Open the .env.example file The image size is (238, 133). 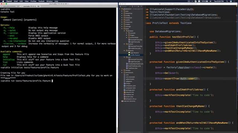tap(129, 77)
